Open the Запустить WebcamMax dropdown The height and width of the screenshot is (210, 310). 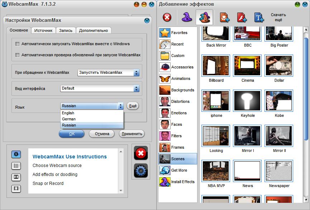pyautogui.click(x=108, y=73)
